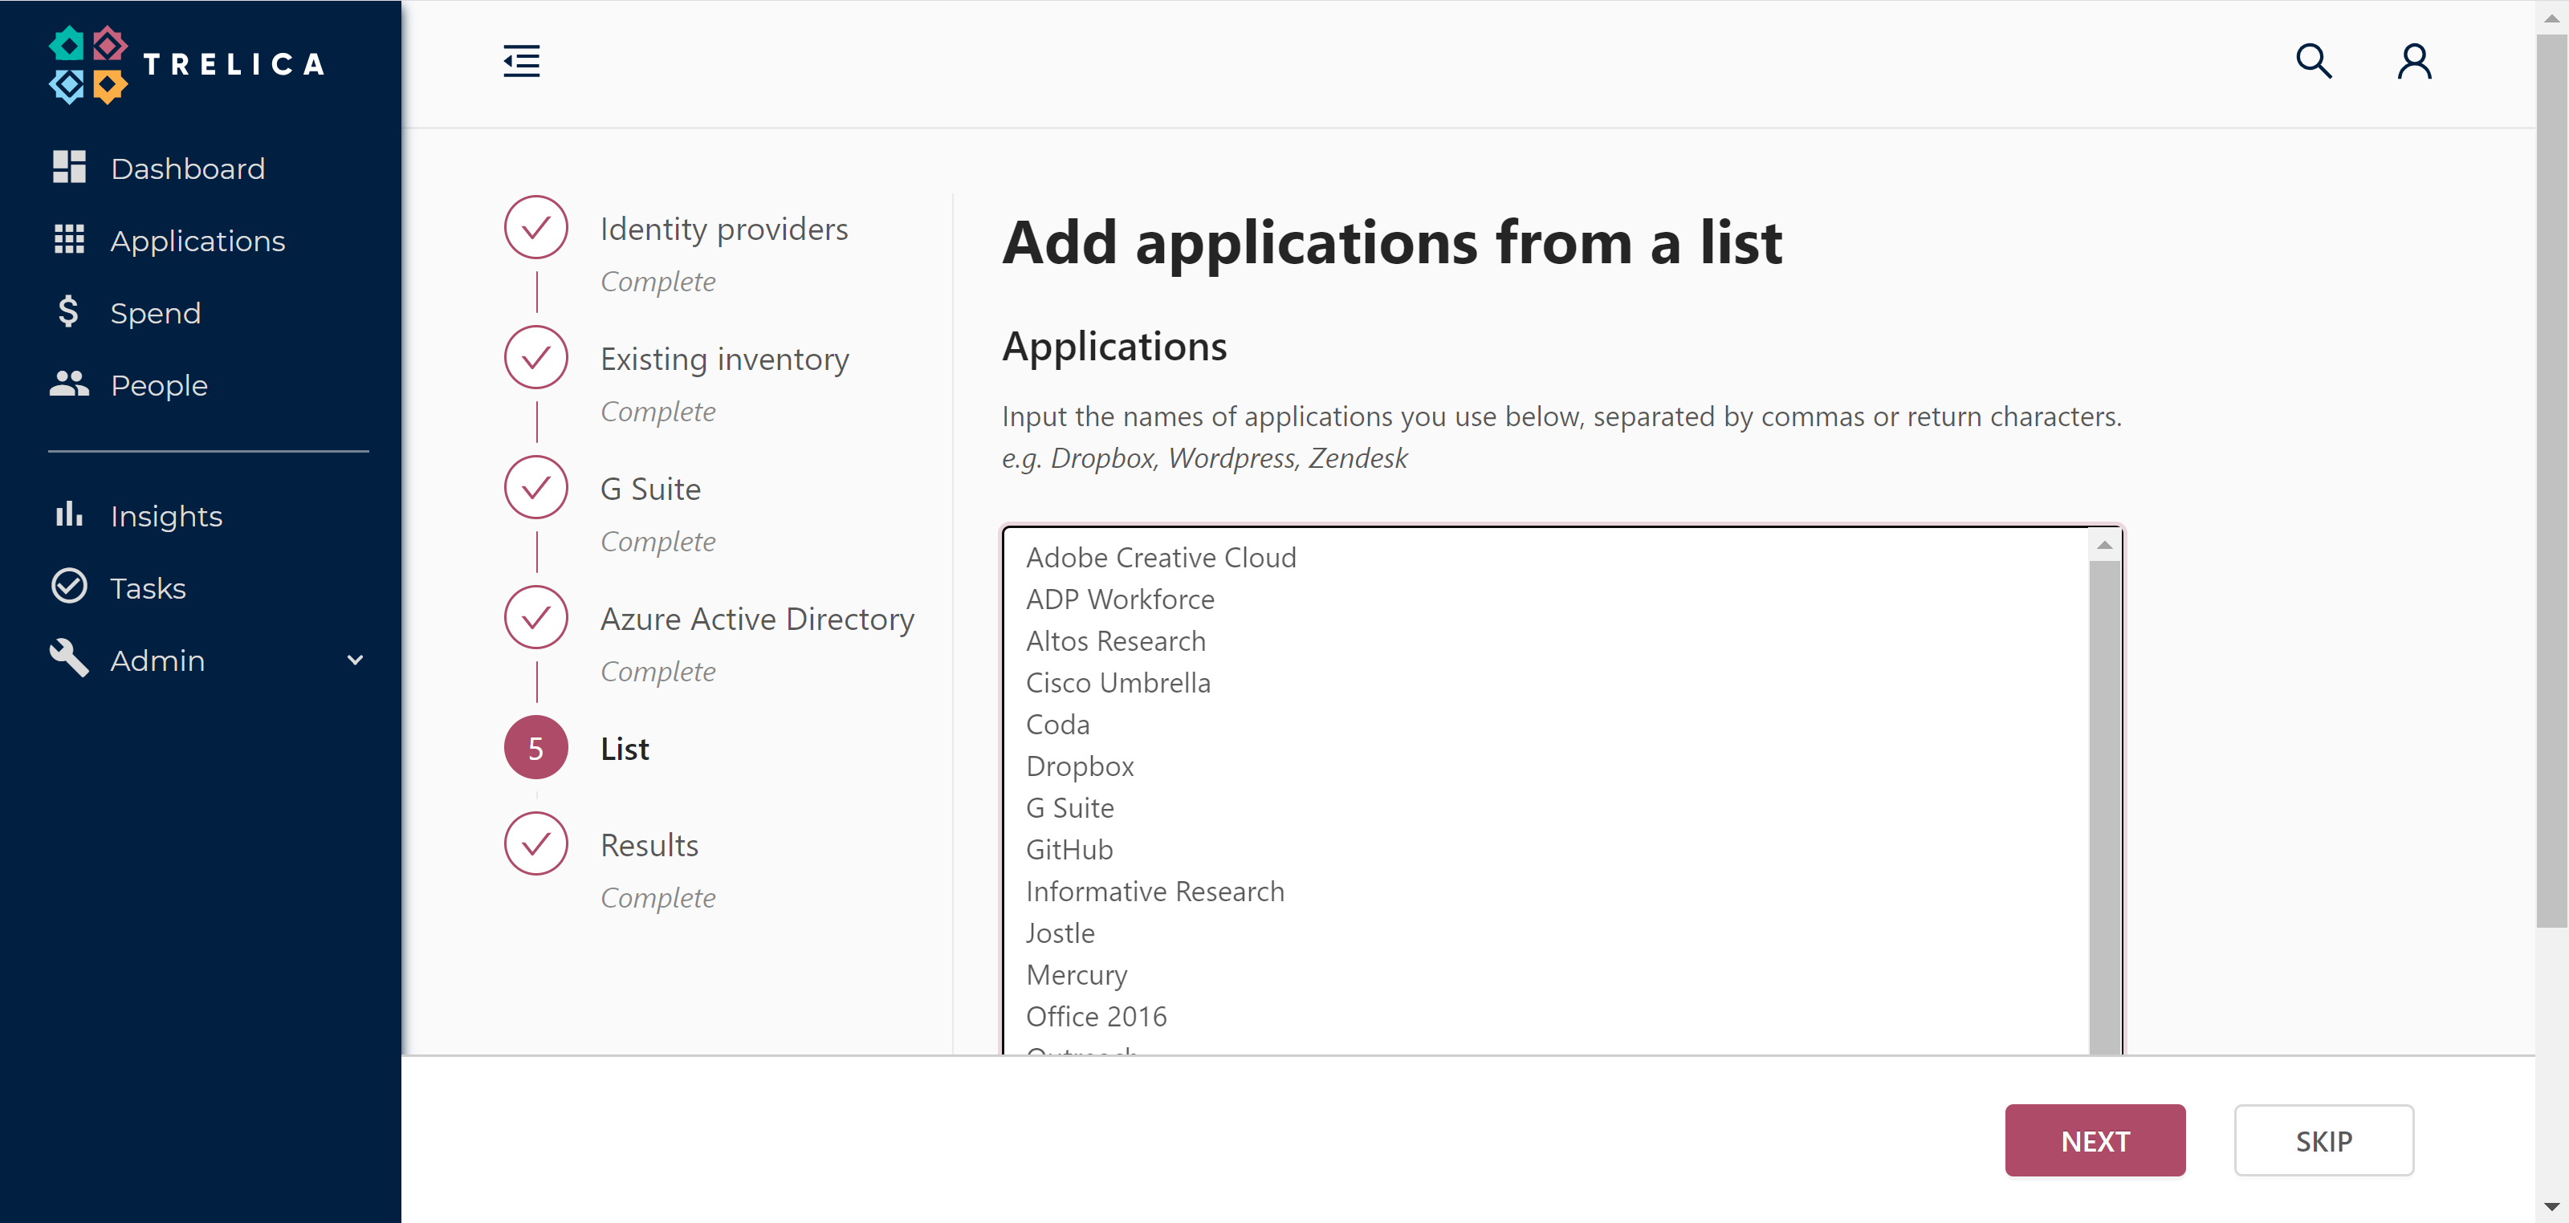Click 'Altos Research' line in textarea
The width and height of the screenshot is (2569, 1223).
[1116, 641]
